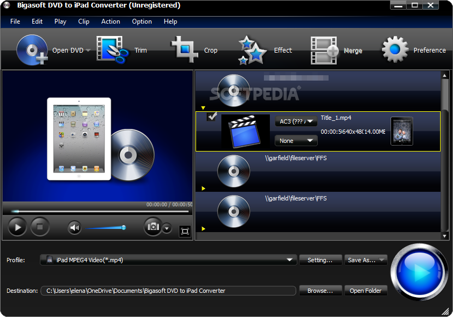Screen dimensions: 453x317
Task: Click the profile icon in Profile dropdown
Action: [50, 260]
